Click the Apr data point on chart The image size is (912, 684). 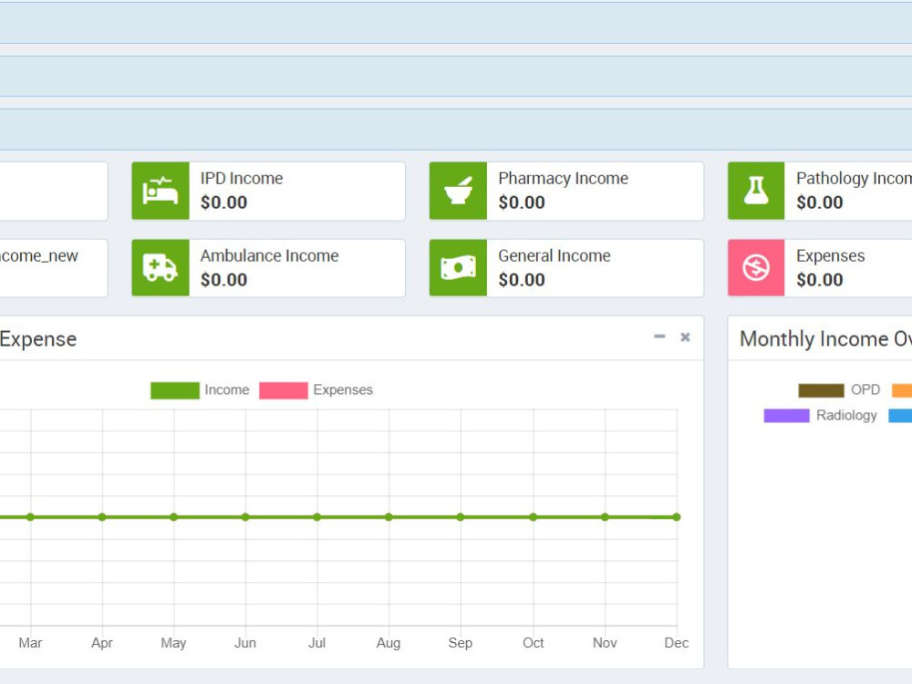tap(102, 517)
